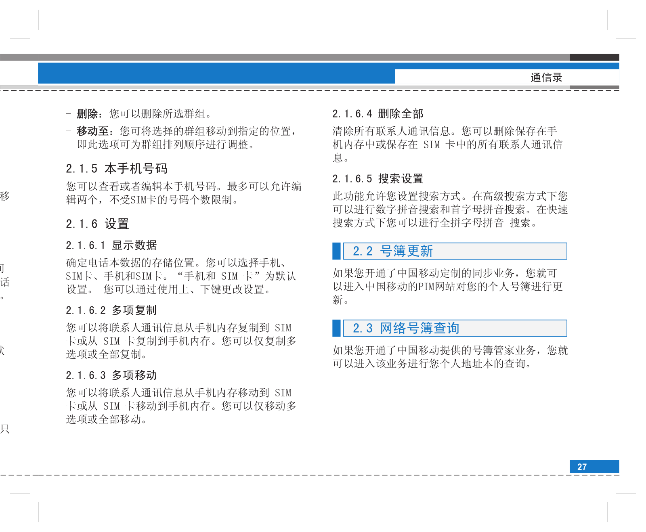Click the paragraph starting 您可以查看或者编辑本手机号码
The height and width of the screenshot is (532, 646).
click(184, 193)
